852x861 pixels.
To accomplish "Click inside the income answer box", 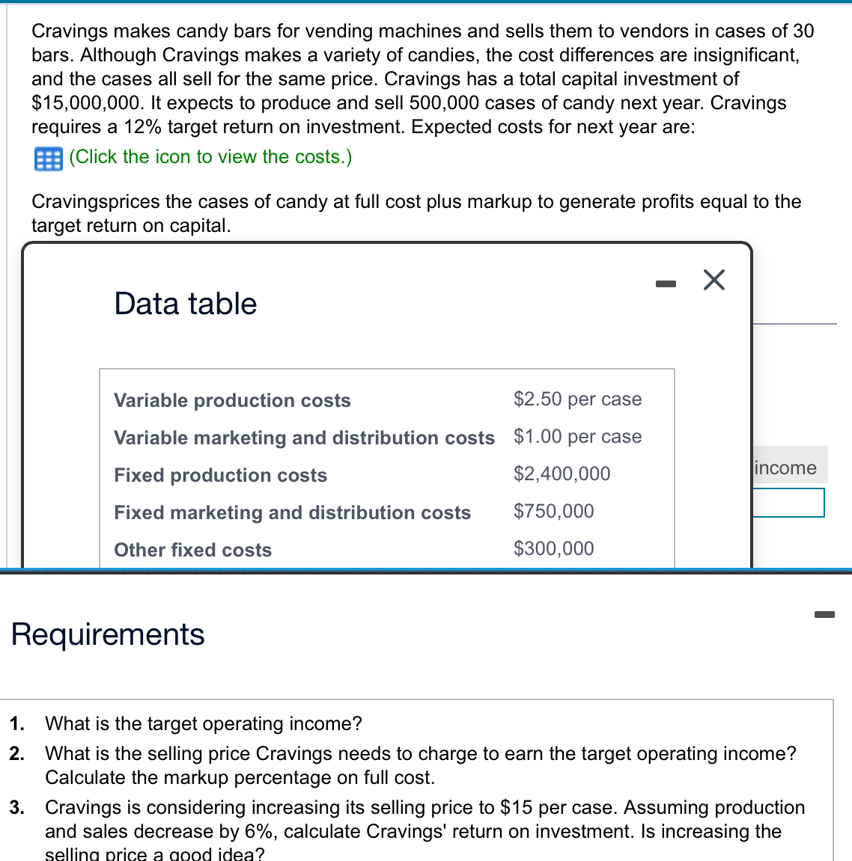I will 788,503.
